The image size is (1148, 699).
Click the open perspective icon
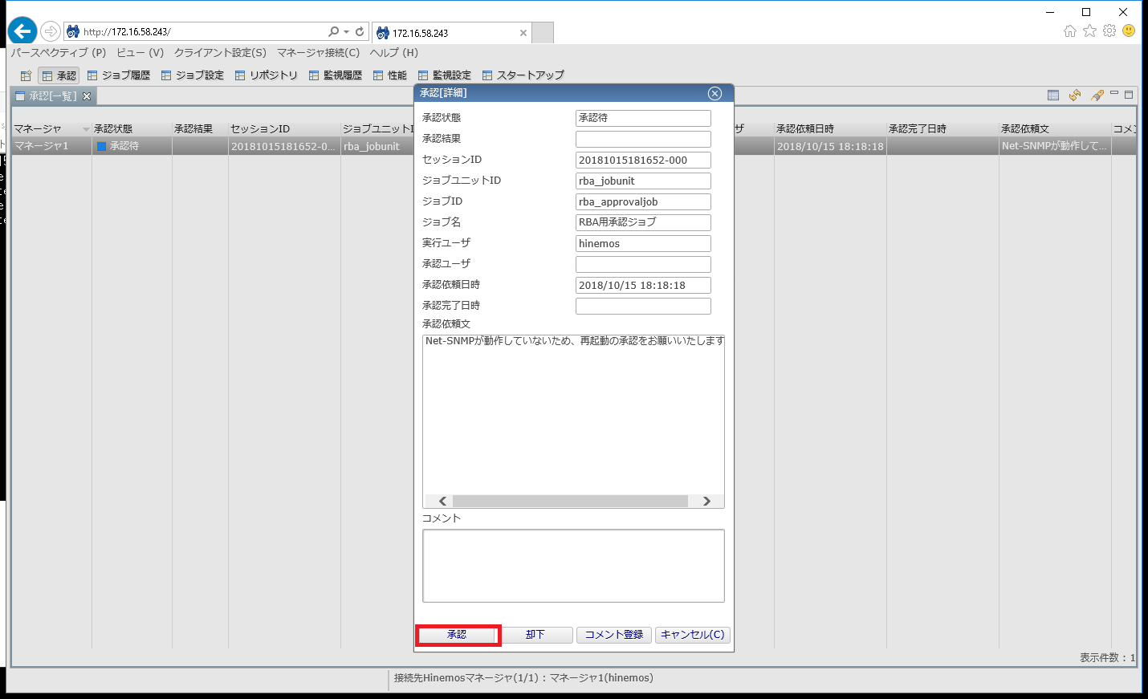point(26,75)
